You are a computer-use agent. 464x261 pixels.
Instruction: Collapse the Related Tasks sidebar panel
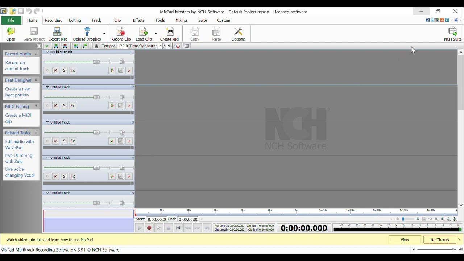[36, 133]
